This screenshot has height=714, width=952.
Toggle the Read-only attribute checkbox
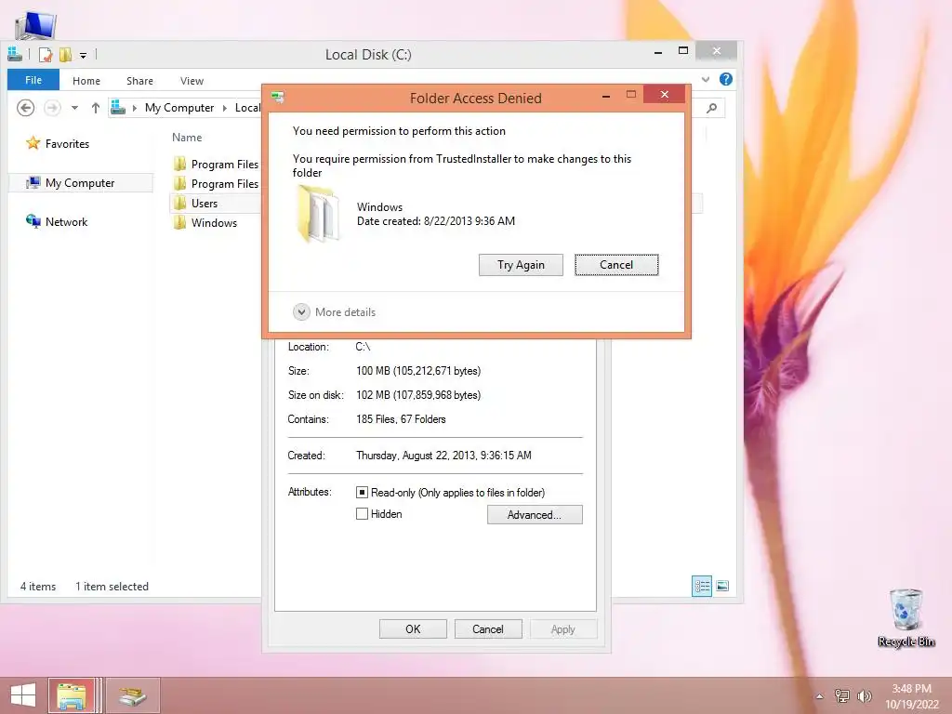[362, 493]
